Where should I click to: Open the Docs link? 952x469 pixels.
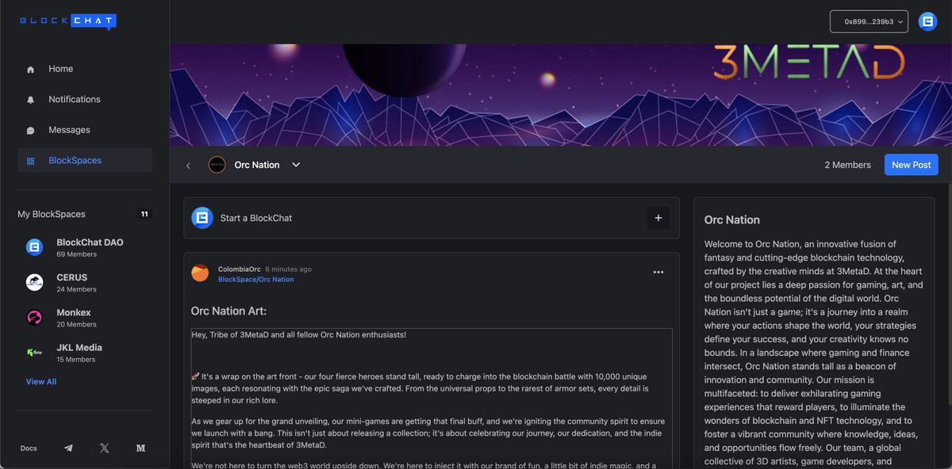(29, 448)
